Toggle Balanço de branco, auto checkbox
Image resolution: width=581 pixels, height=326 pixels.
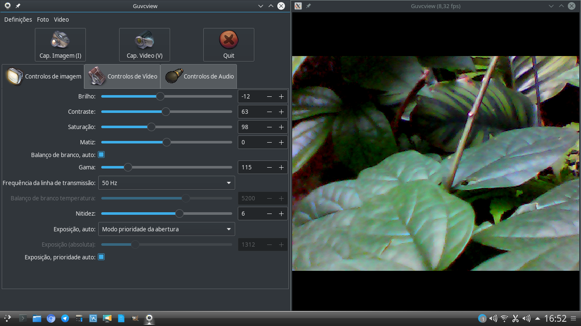[101, 155]
